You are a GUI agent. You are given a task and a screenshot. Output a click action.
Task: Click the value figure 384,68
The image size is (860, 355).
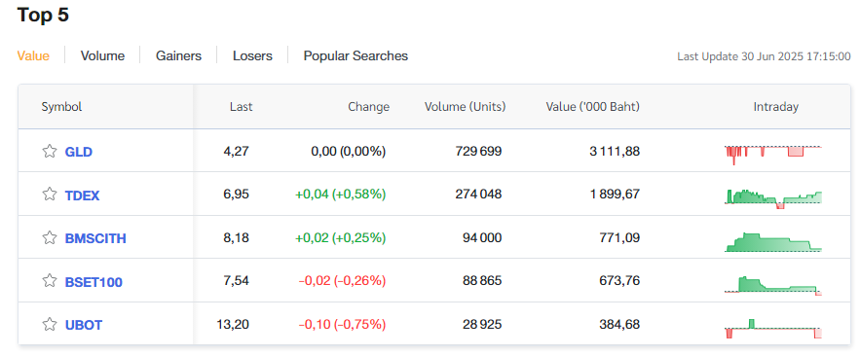619,324
